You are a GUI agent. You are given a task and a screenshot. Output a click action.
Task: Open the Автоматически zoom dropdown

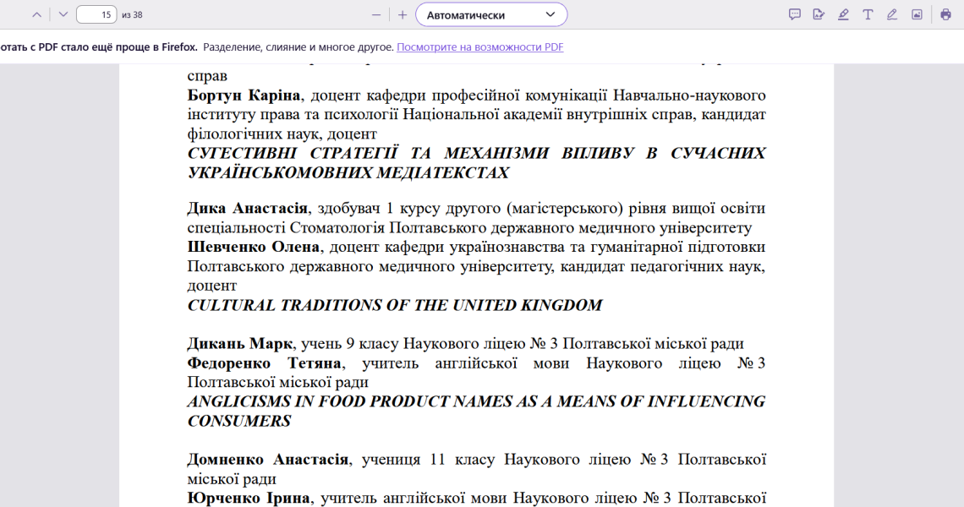[x=491, y=14]
